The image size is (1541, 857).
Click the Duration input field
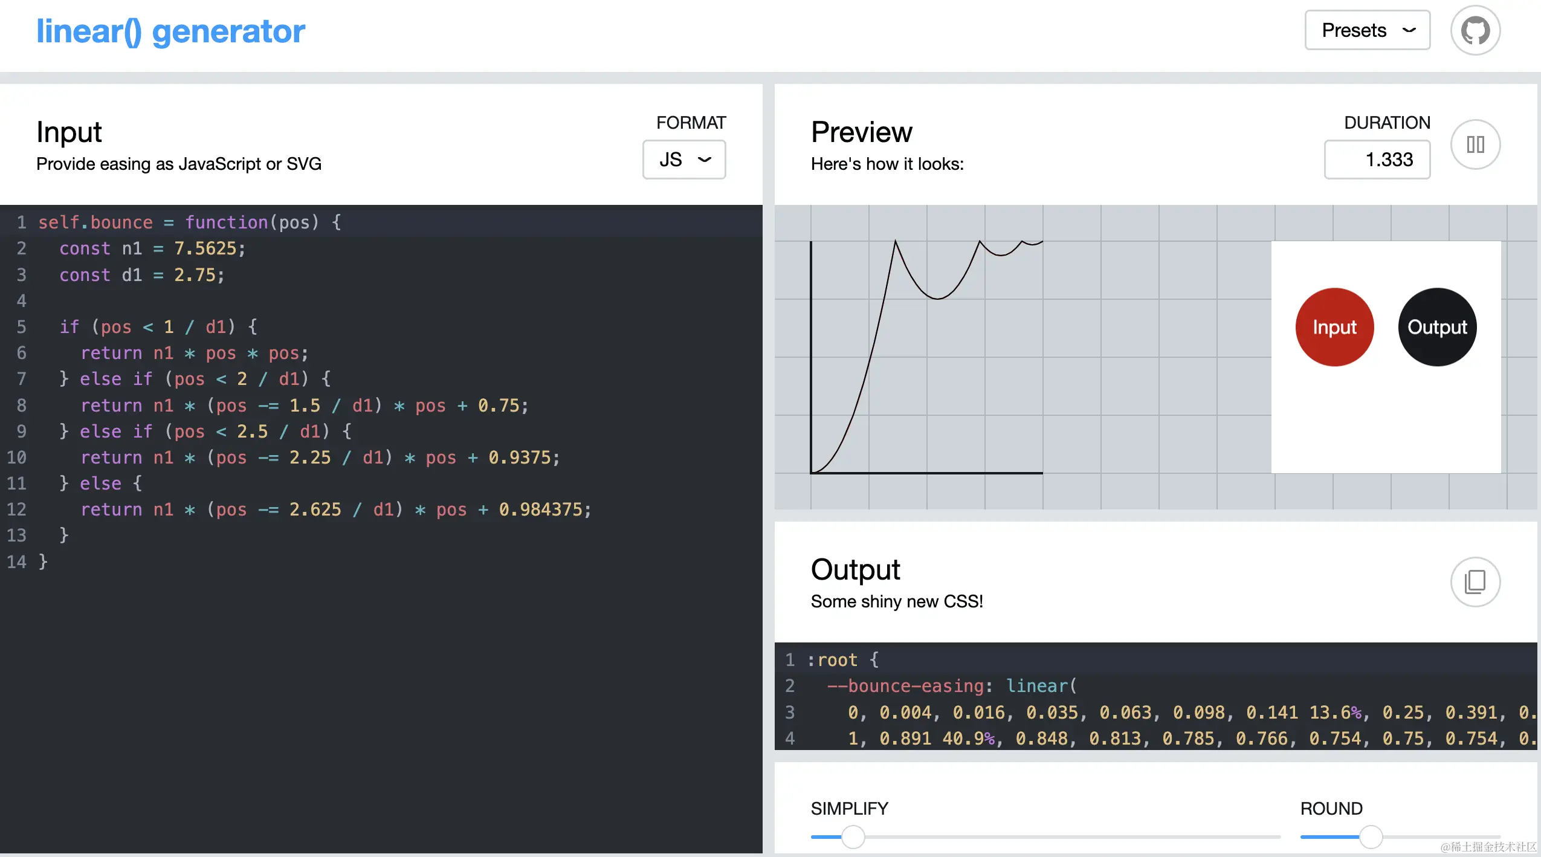(x=1377, y=160)
